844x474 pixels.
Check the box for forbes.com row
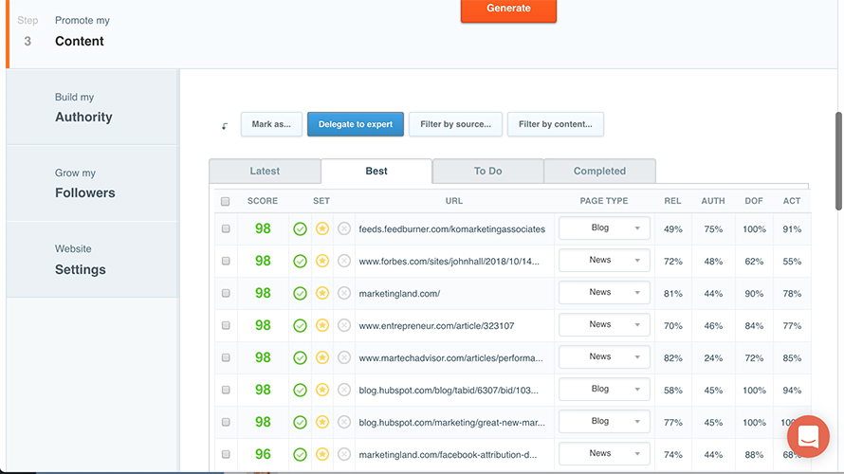(x=226, y=262)
